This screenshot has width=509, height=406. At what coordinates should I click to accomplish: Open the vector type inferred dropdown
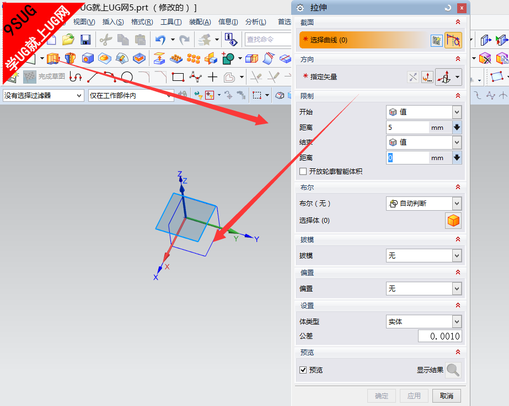pyautogui.click(x=457, y=77)
